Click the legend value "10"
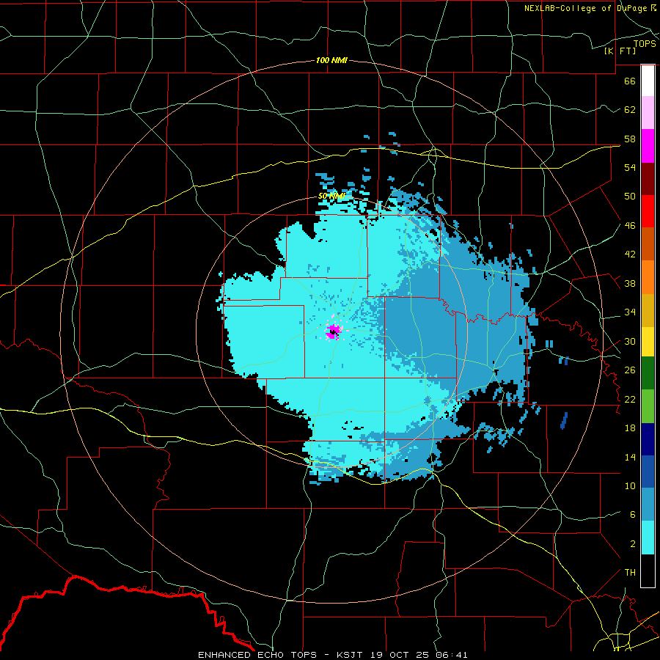 point(630,486)
